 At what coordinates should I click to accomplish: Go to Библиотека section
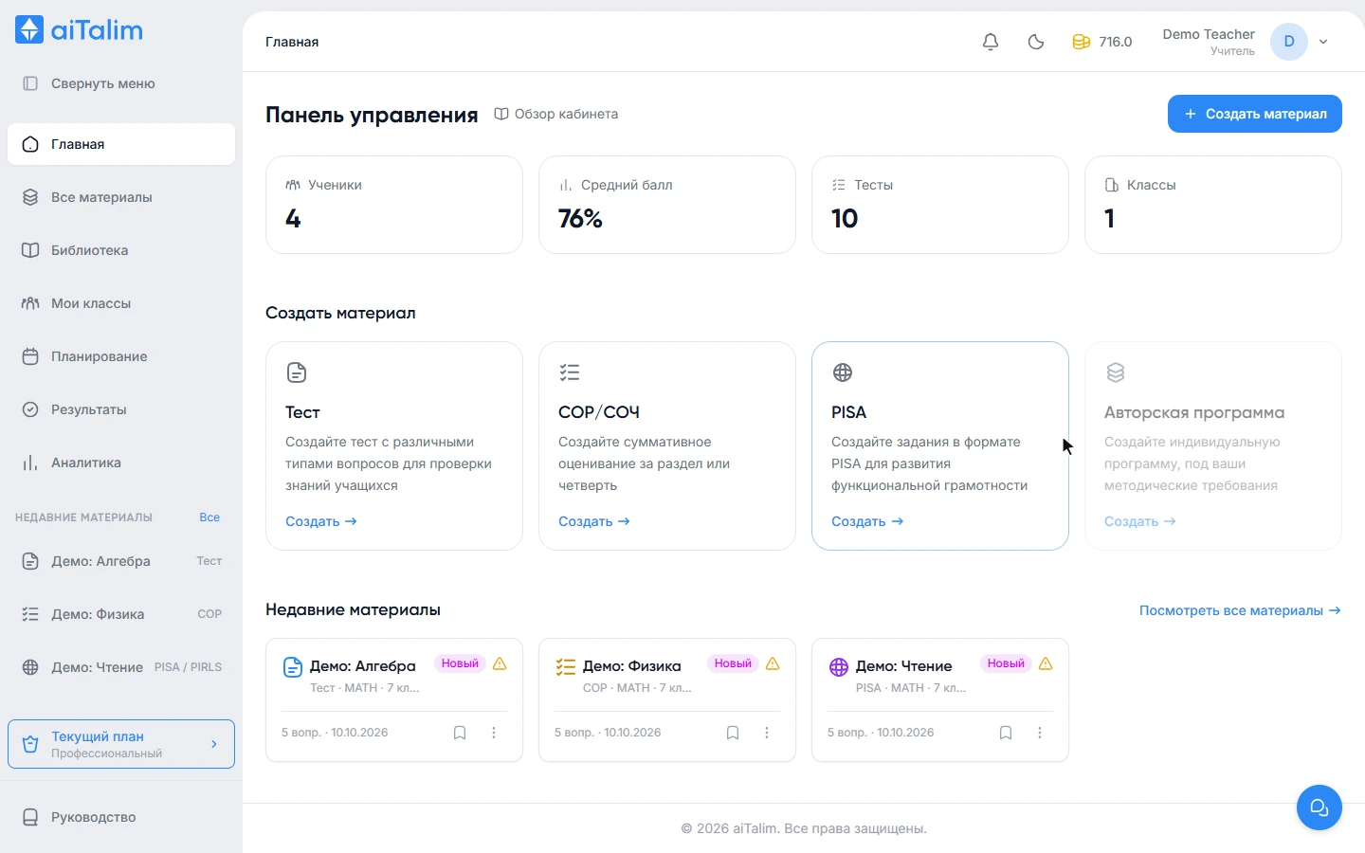coord(121,250)
